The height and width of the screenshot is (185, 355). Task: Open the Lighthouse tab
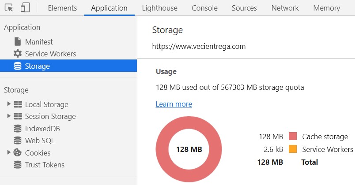(x=159, y=8)
